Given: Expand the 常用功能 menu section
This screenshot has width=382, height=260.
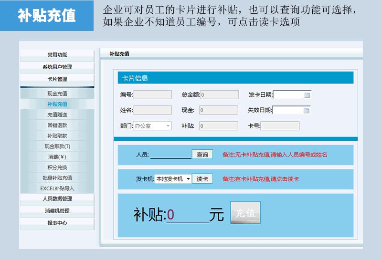Looking at the screenshot, I should [x=57, y=55].
